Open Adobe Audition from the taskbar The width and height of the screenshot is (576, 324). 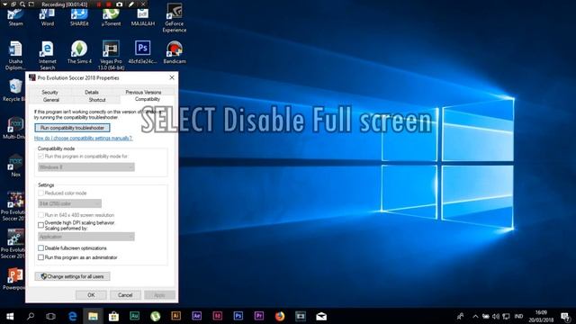click(x=134, y=316)
